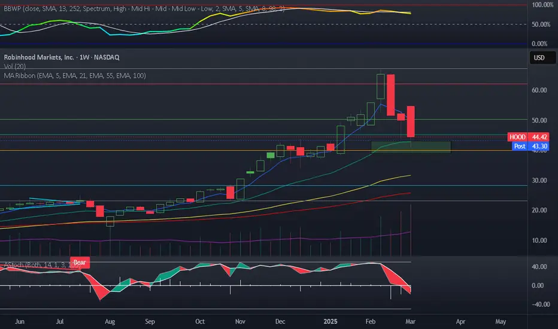558x329 pixels.
Task: Click the Aug label on time axis
Action: point(110,322)
